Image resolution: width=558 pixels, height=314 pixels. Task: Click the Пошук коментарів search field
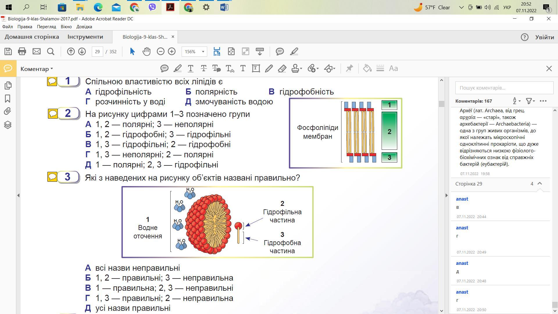pyautogui.click(x=504, y=88)
